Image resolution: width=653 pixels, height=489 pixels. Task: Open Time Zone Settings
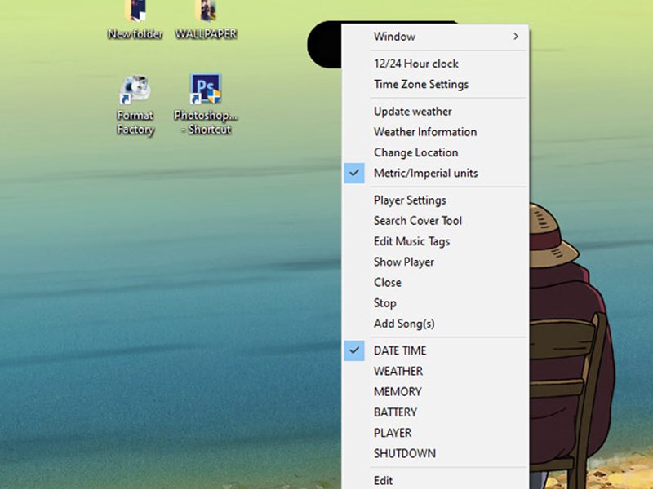(x=420, y=84)
